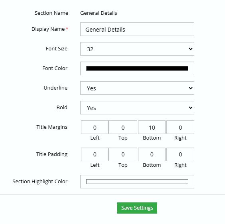This screenshot has height=224, width=225.
Task: Open the Section Highlight Color swatch
Action: click(137, 182)
